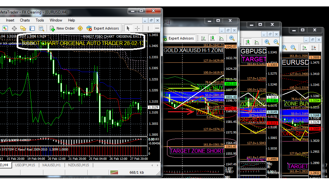This screenshot has height=183, width=329.
Task: Select line chart icon in GBPUSD window
Action: 257,42
